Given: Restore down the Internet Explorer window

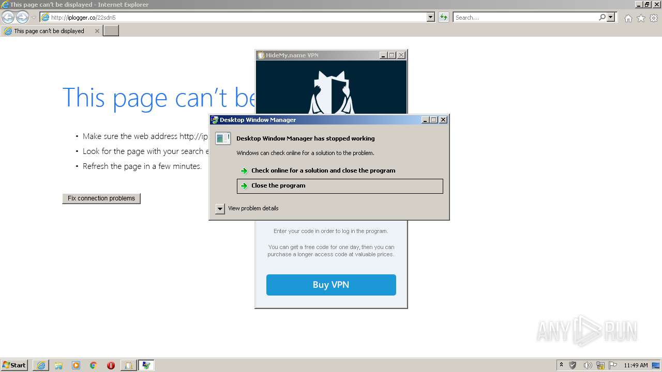Looking at the screenshot, I should pos(647,5).
